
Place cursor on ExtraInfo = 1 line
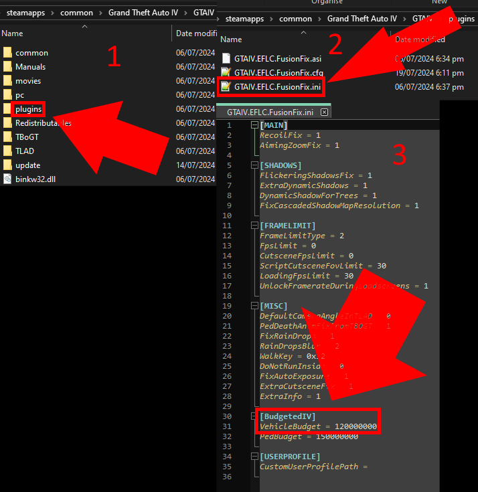pos(290,396)
